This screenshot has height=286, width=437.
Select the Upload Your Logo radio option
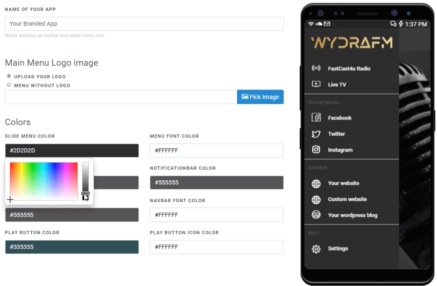[9, 76]
